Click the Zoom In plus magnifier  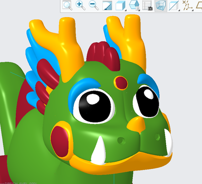80,6
